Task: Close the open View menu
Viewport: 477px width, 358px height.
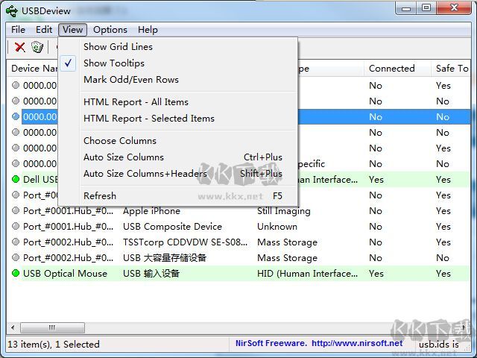Action: pyautogui.click(x=73, y=30)
